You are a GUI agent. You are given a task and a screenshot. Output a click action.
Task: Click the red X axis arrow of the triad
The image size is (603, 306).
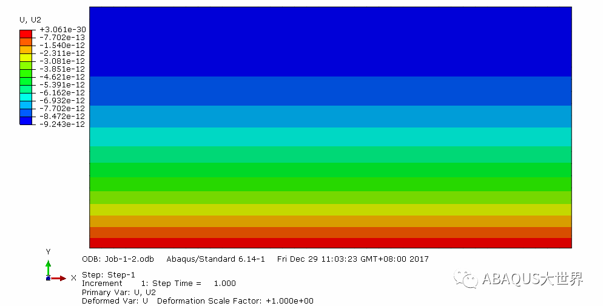click(x=58, y=278)
